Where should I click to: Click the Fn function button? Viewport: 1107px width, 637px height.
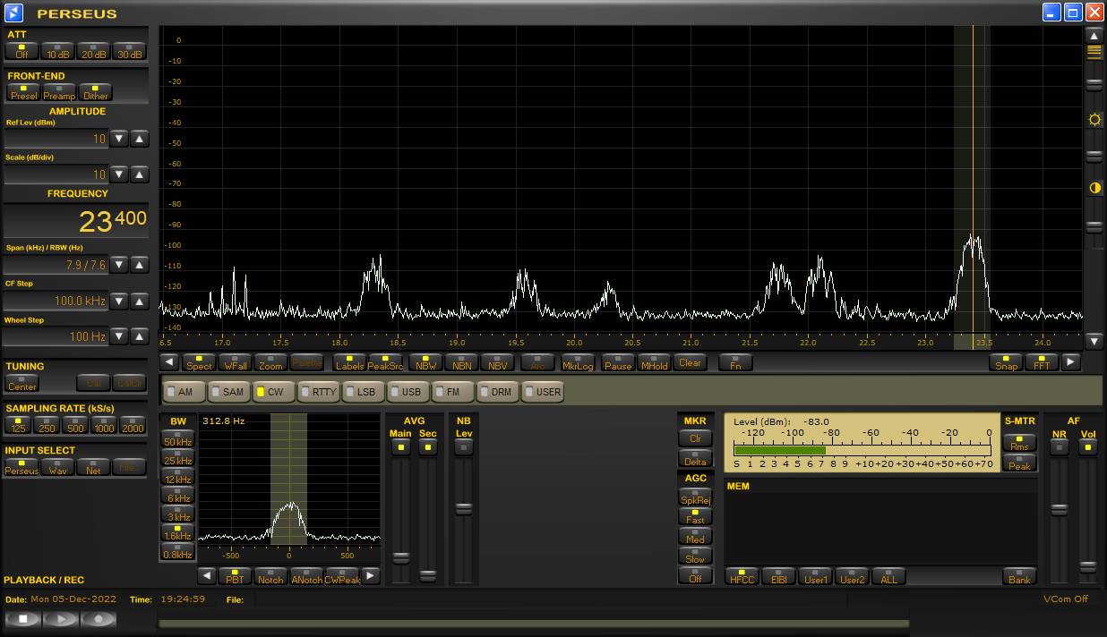735,362
